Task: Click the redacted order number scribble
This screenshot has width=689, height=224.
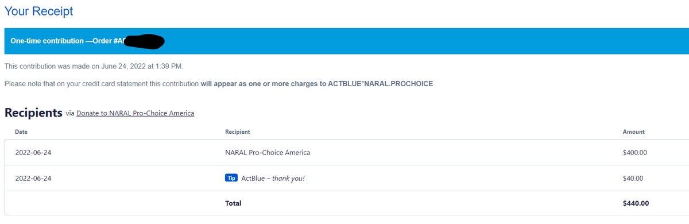Action: click(144, 41)
